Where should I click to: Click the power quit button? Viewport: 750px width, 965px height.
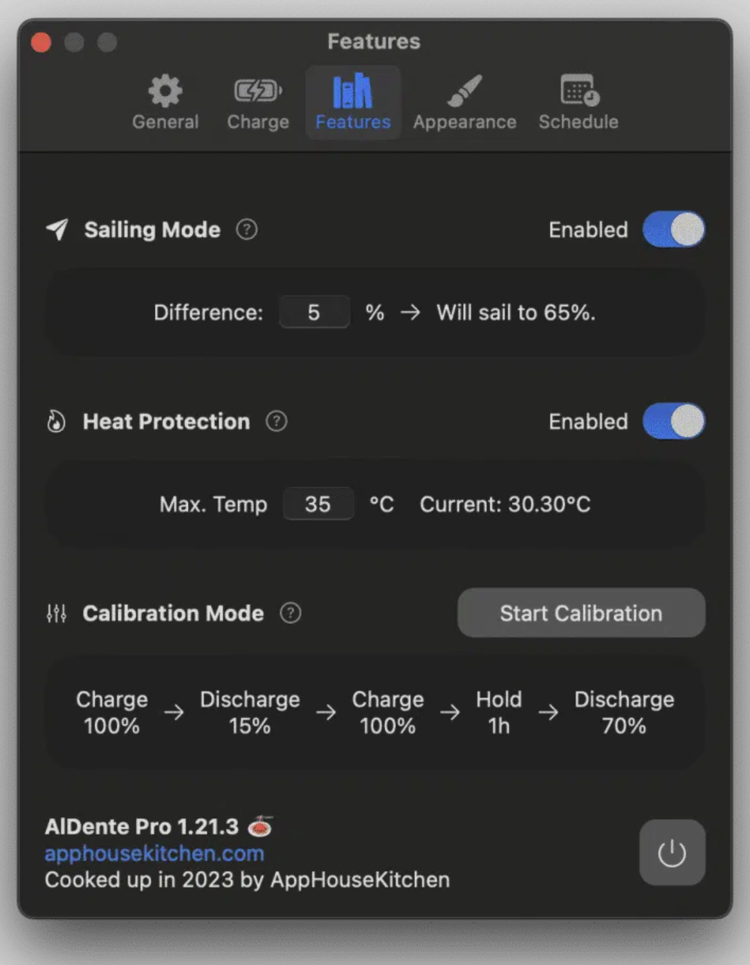click(x=672, y=852)
